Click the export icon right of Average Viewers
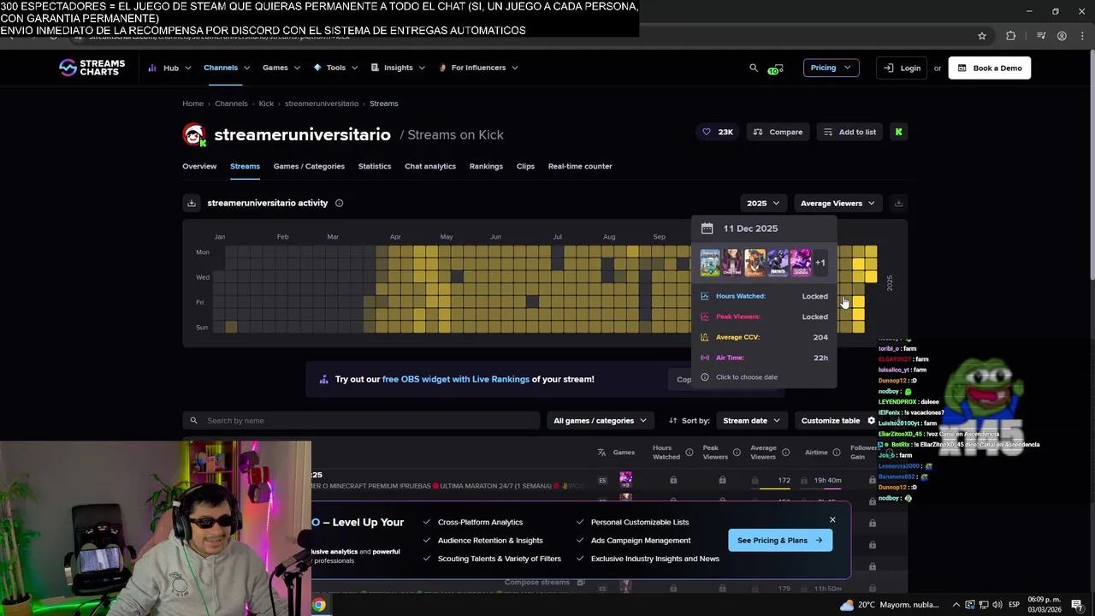The width and height of the screenshot is (1095, 616). 898,203
